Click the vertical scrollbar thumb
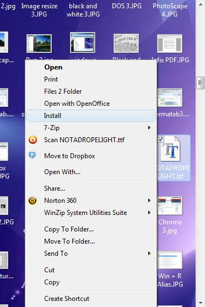The image size is (205, 307). pyautogui.click(x=200, y=83)
